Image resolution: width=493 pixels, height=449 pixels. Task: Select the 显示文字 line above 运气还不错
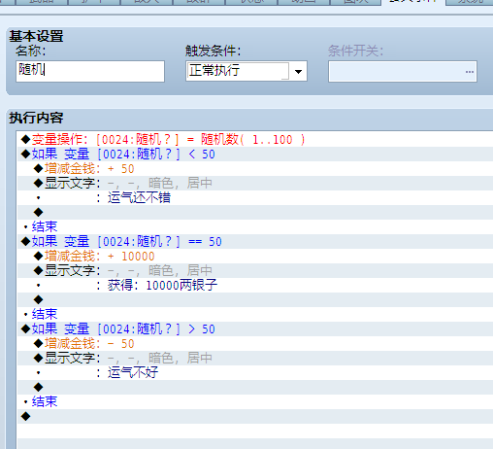pyautogui.click(x=255, y=184)
